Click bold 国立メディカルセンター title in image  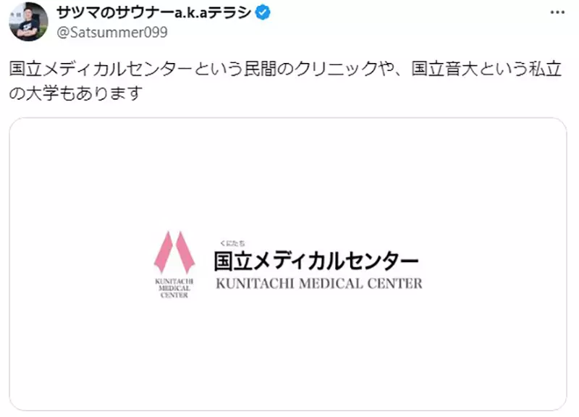click(316, 261)
